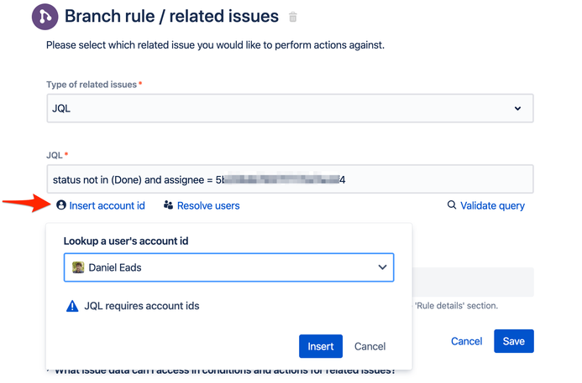
Task: Expand the user account lookup dropdown chevron
Action: click(x=382, y=267)
